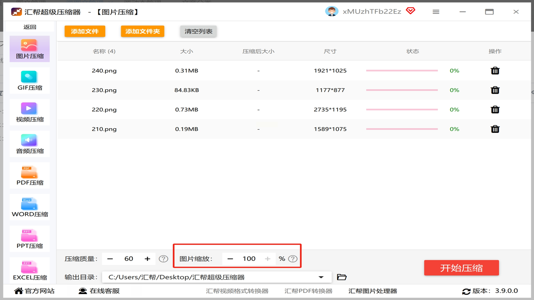Check for updates with version refresh icon
This screenshot has width=534, height=300.
point(466,291)
